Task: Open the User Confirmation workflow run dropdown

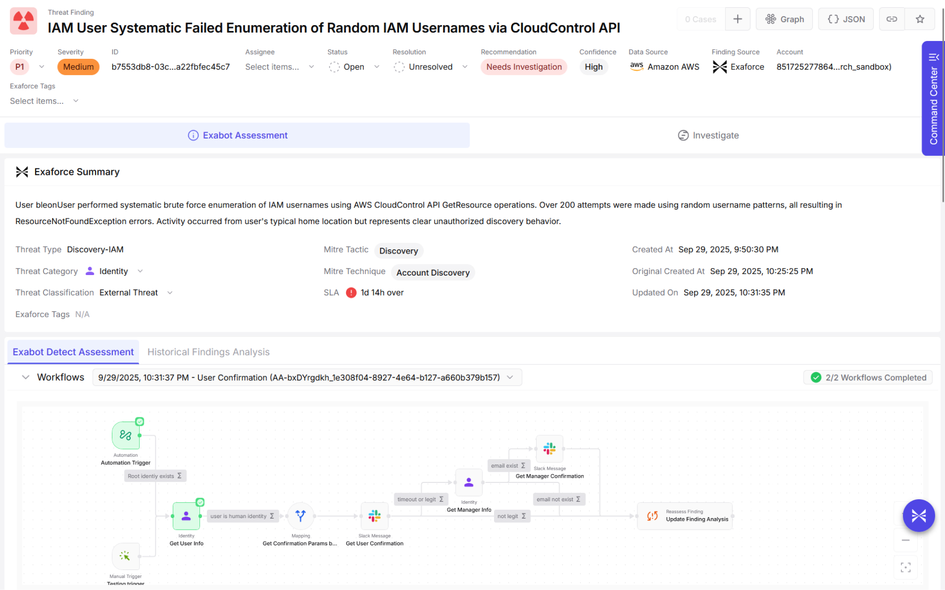Action: (x=307, y=377)
